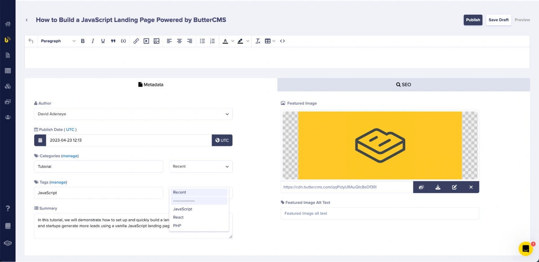Create a bulleted list
The height and width of the screenshot is (262, 539).
tap(203, 41)
